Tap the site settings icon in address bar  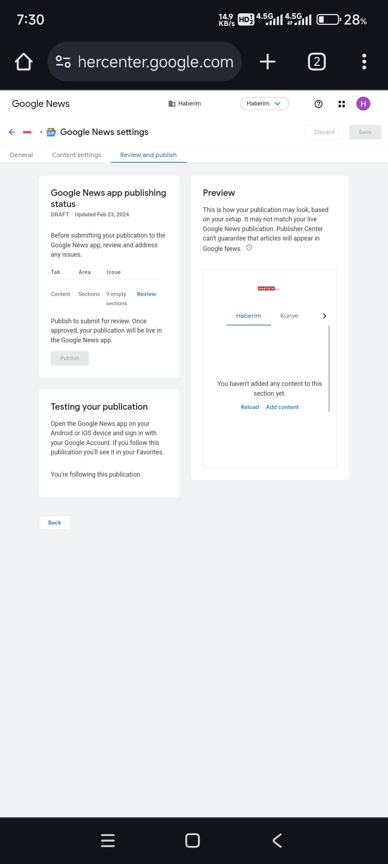(63, 62)
